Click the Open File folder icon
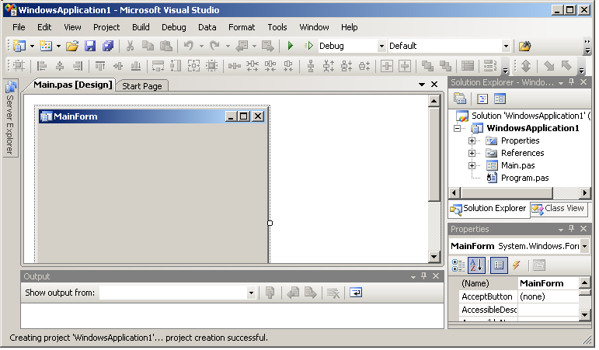The width and height of the screenshot is (599, 350). click(72, 47)
